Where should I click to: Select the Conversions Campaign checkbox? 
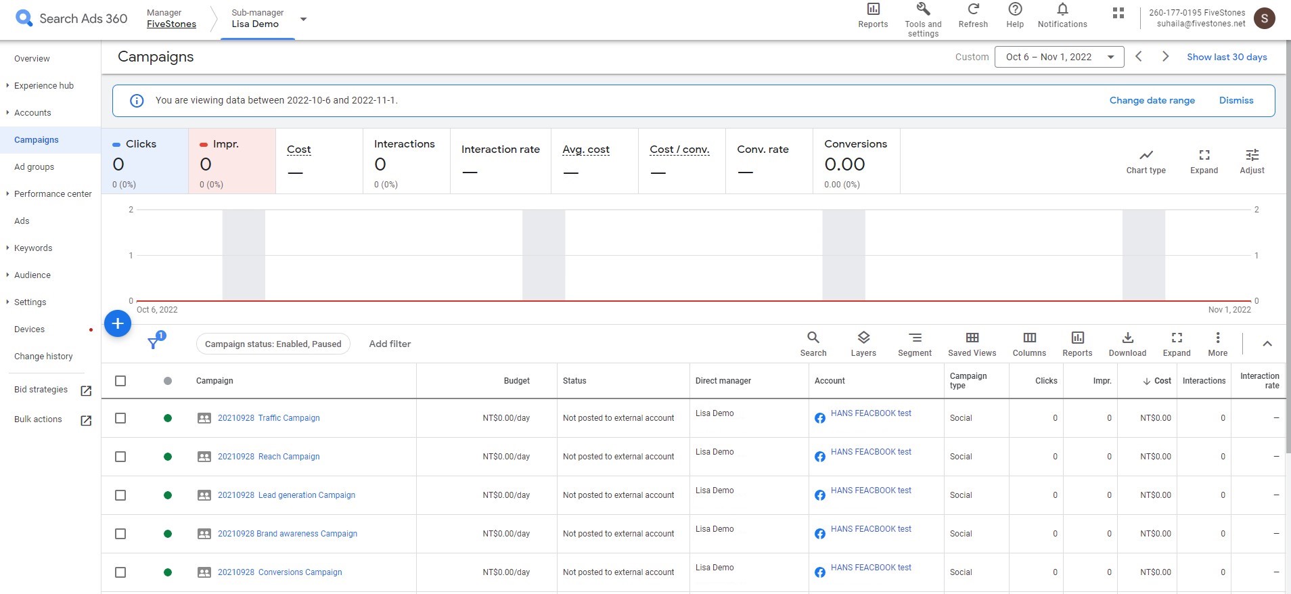(120, 572)
